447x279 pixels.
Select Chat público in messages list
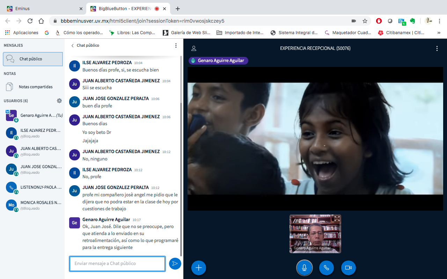point(33,59)
